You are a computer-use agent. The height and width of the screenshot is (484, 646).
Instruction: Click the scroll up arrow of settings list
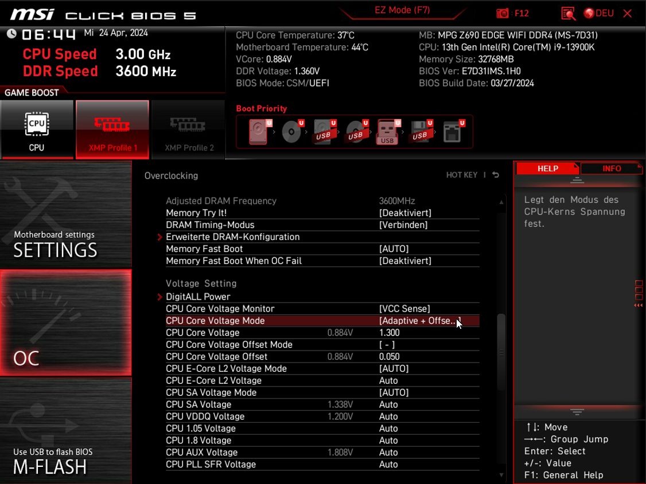(501, 202)
